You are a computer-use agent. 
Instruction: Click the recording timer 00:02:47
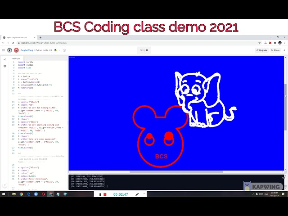coord(121,194)
